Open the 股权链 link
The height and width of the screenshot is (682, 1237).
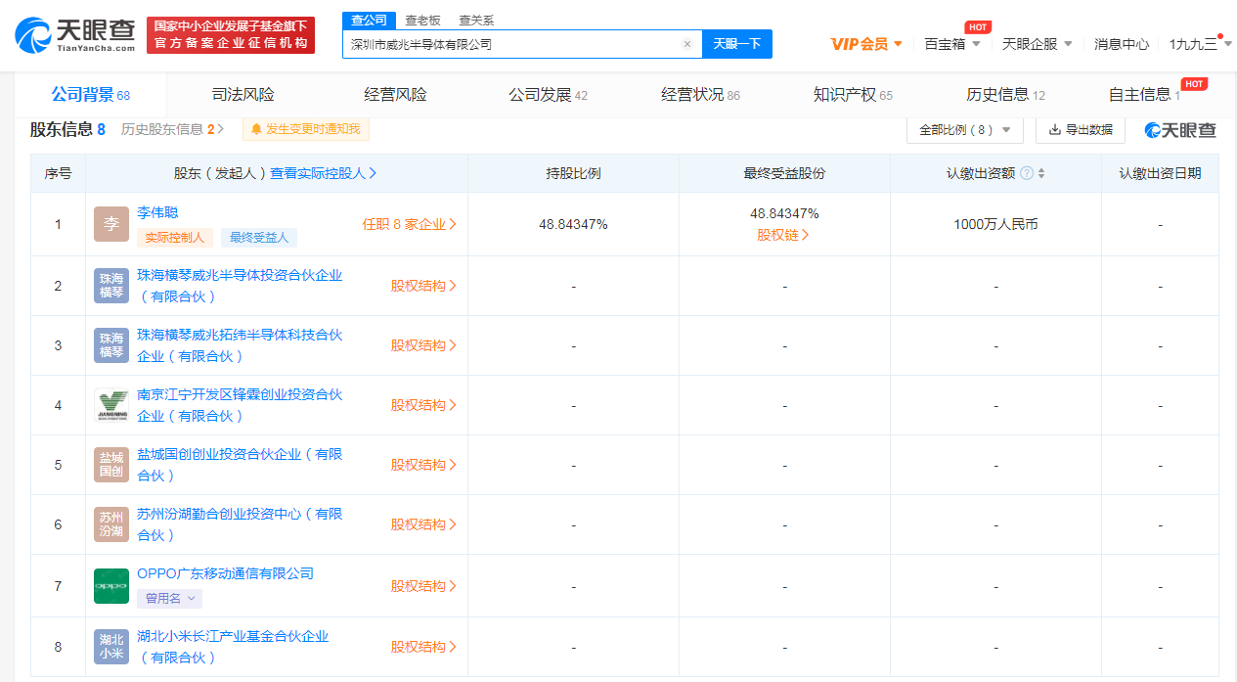(783, 235)
